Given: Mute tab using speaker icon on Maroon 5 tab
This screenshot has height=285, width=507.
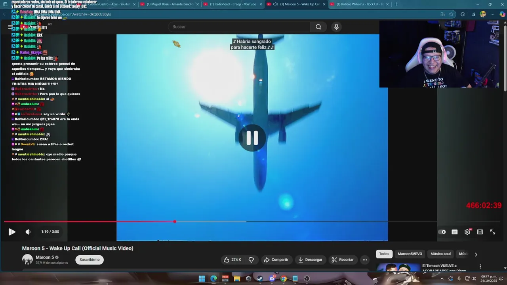Looking at the screenshot, I should [x=275, y=4].
